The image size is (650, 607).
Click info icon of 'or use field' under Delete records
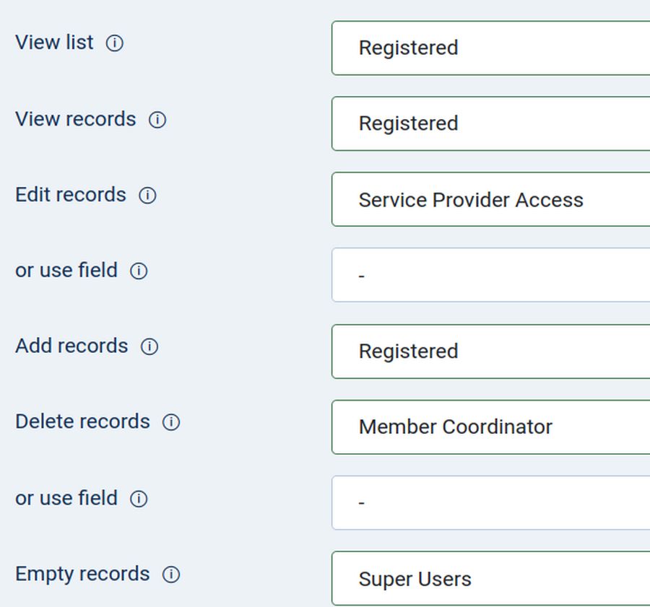139,499
